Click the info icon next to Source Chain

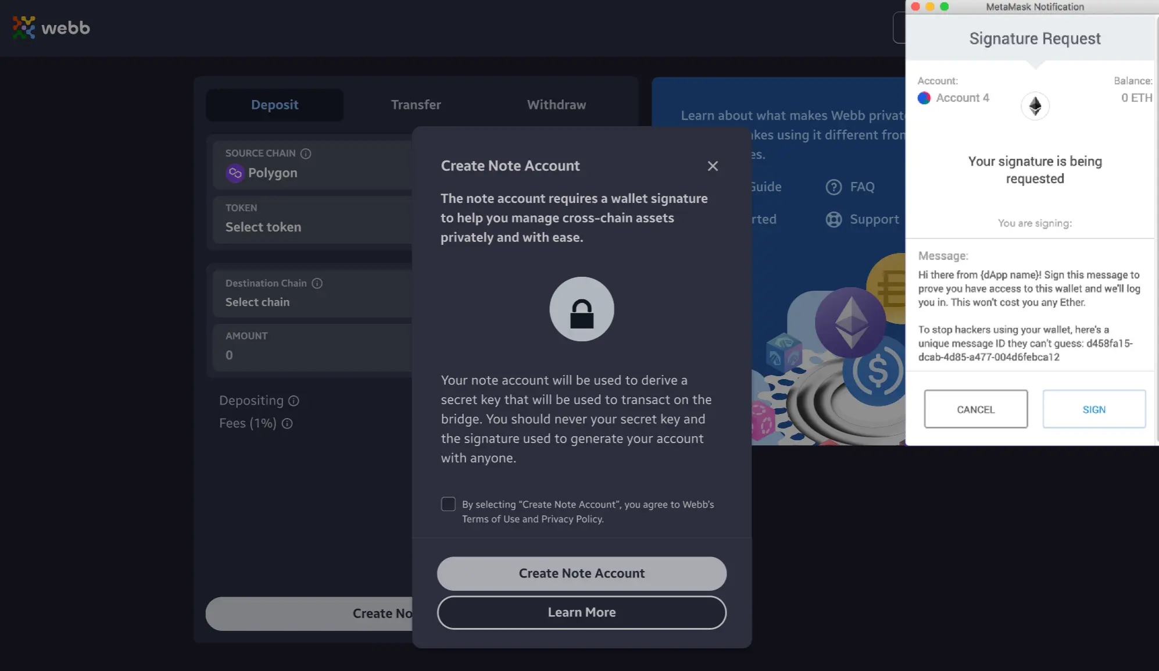306,154
